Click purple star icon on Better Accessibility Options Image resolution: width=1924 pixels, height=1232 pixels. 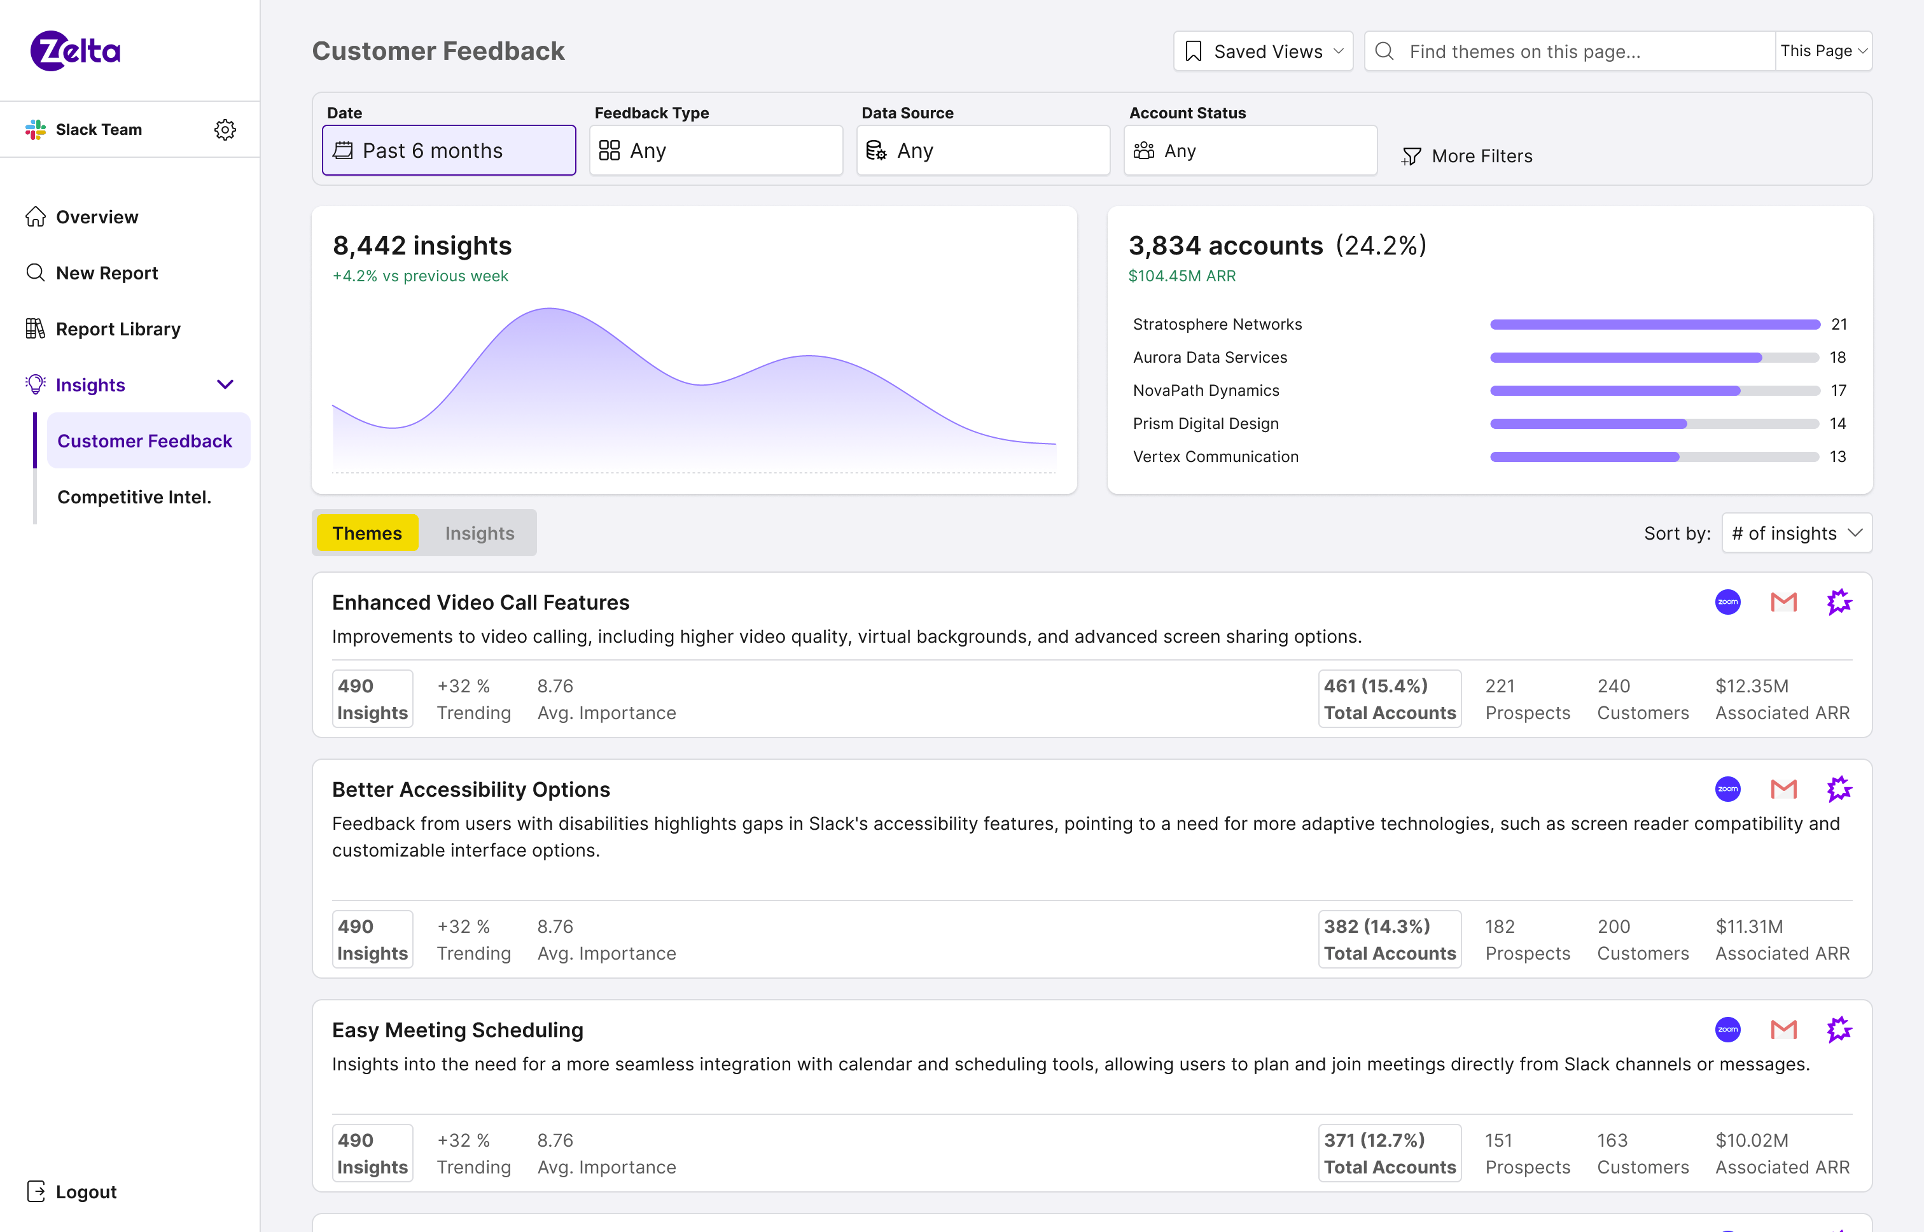tap(1839, 790)
